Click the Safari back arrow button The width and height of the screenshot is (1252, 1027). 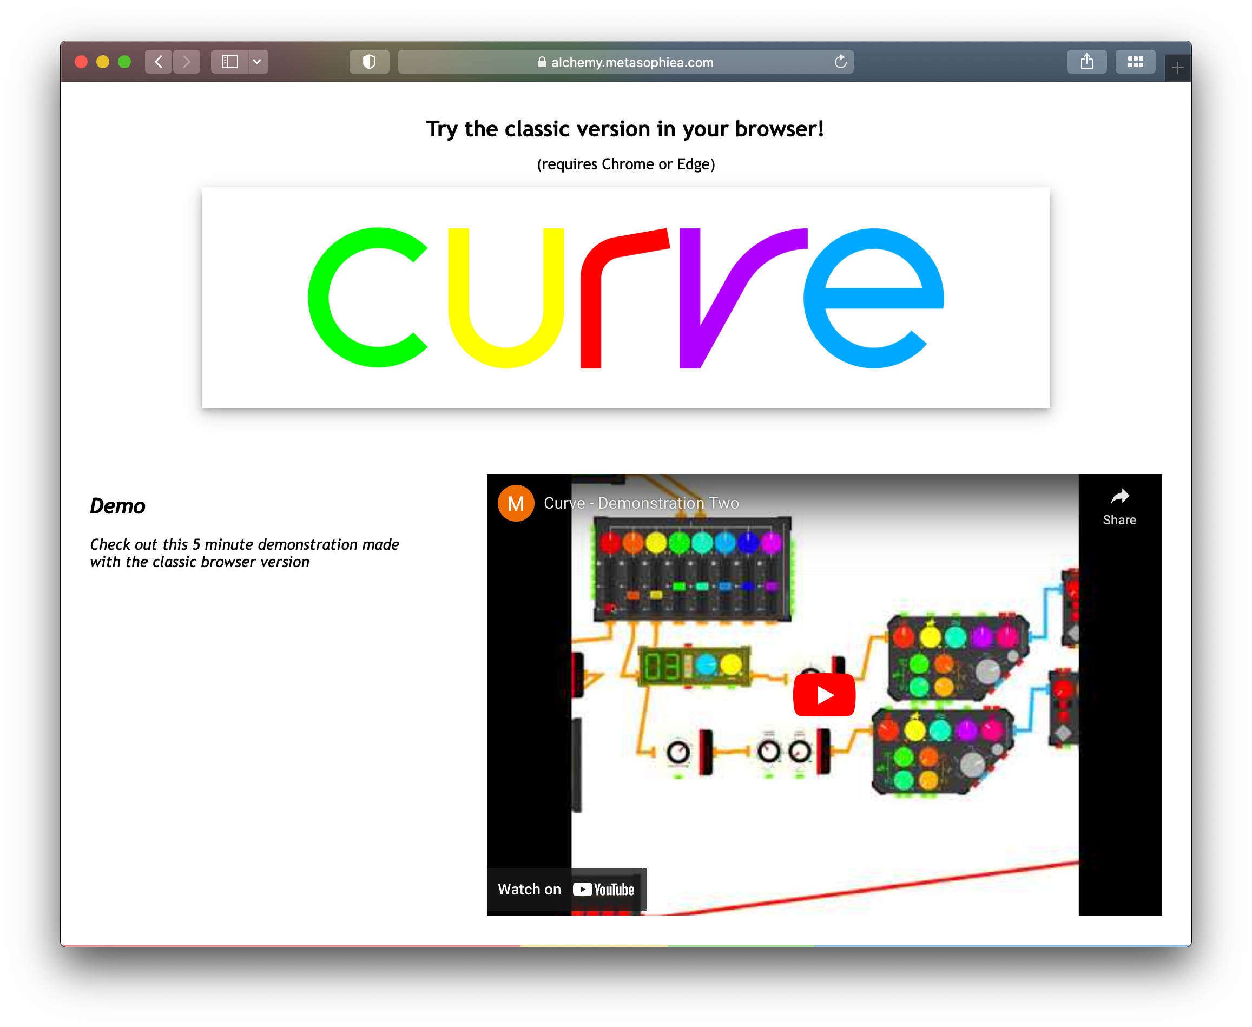[159, 62]
